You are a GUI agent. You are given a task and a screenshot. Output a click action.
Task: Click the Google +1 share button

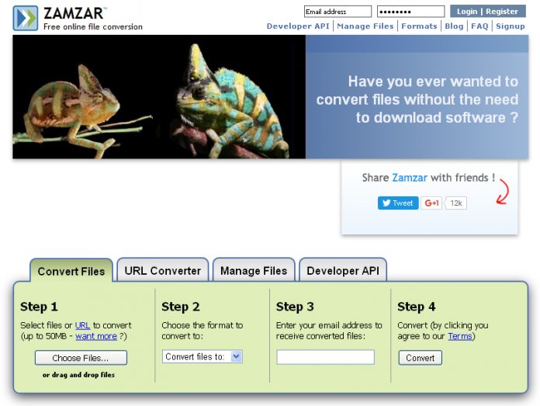click(x=431, y=203)
